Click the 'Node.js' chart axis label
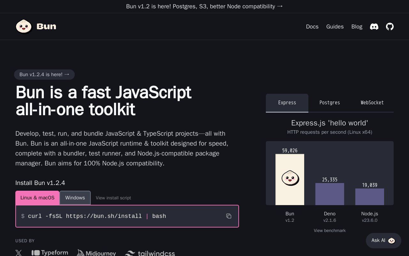This screenshot has width=409, height=256. pyautogui.click(x=370, y=213)
